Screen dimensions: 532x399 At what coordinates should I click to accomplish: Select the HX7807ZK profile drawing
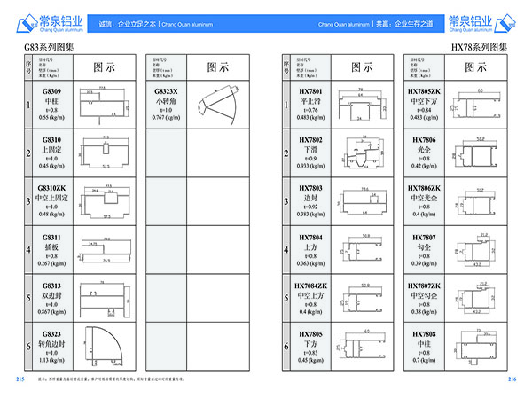coord(475,298)
